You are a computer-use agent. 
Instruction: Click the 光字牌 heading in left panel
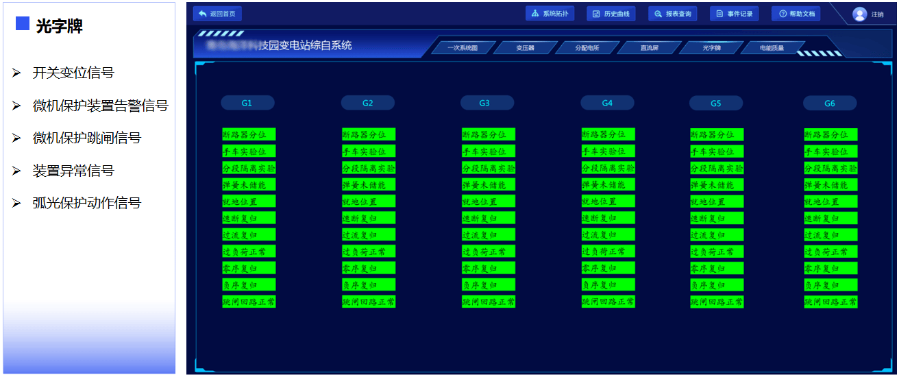60,27
